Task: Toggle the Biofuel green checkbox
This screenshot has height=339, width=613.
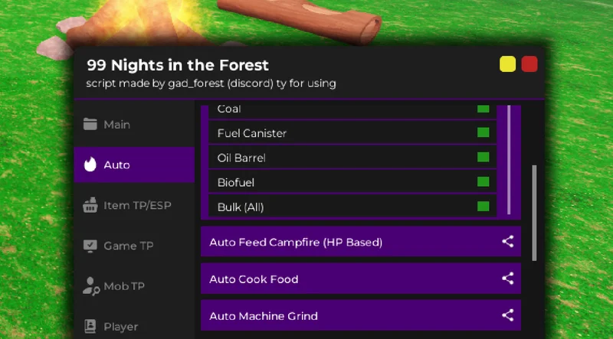Action: [484, 181]
